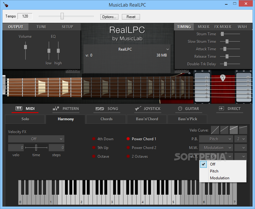The width and height of the screenshot is (255, 209).
Task: Click the velo value field
Action: click(16, 147)
